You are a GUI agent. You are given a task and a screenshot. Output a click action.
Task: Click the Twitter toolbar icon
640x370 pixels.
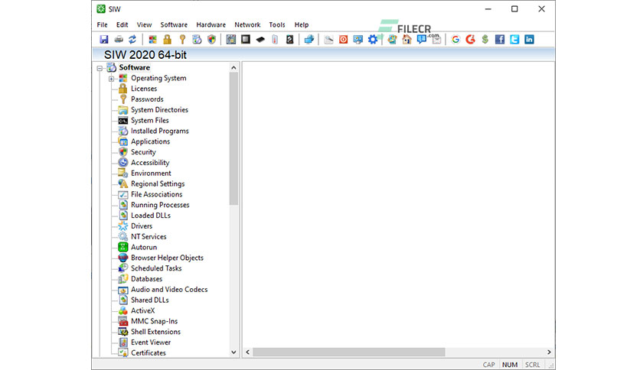tap(514, 39)
